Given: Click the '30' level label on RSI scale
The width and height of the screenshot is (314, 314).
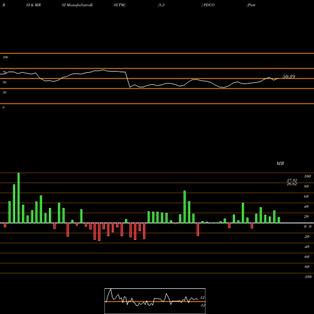Looking at the screenshot, I should point(4,92).
